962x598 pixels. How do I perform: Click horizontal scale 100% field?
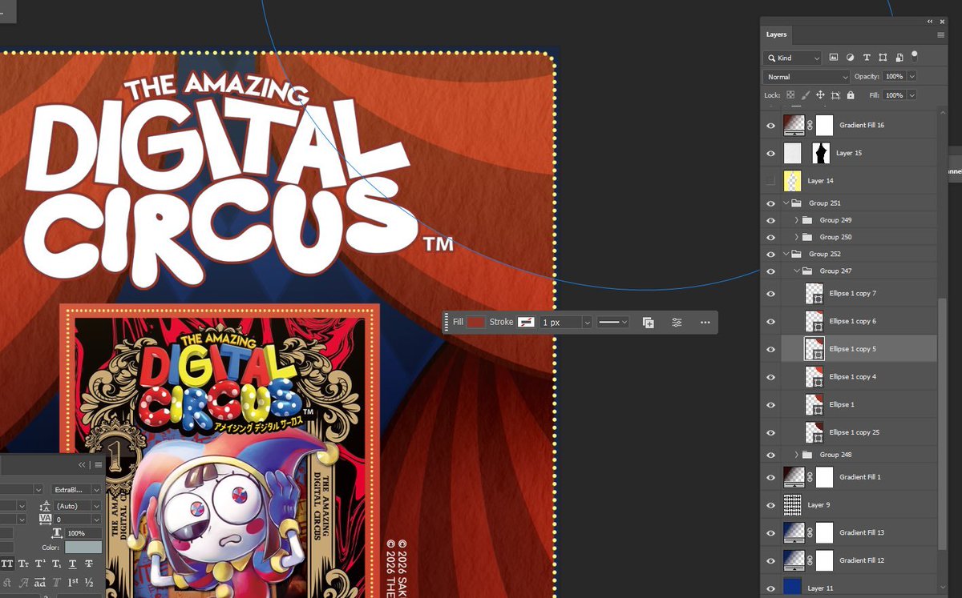tap(83, 533)
